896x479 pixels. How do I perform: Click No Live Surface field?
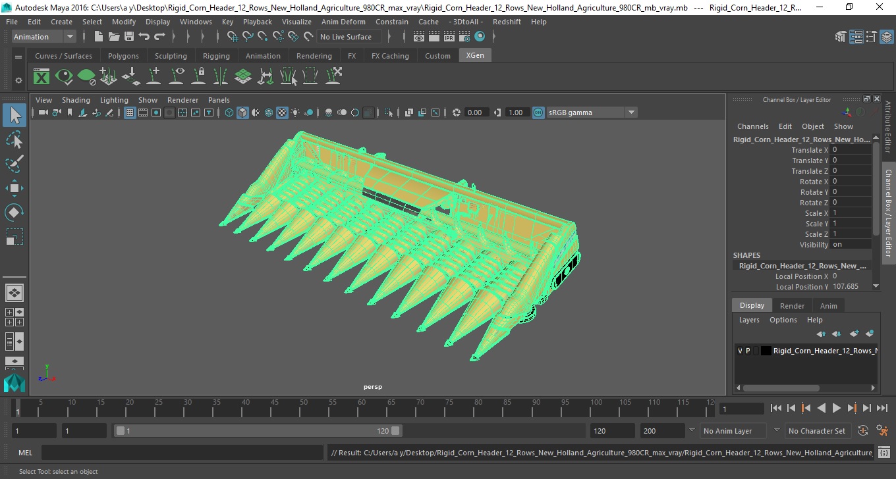point(349,37)
